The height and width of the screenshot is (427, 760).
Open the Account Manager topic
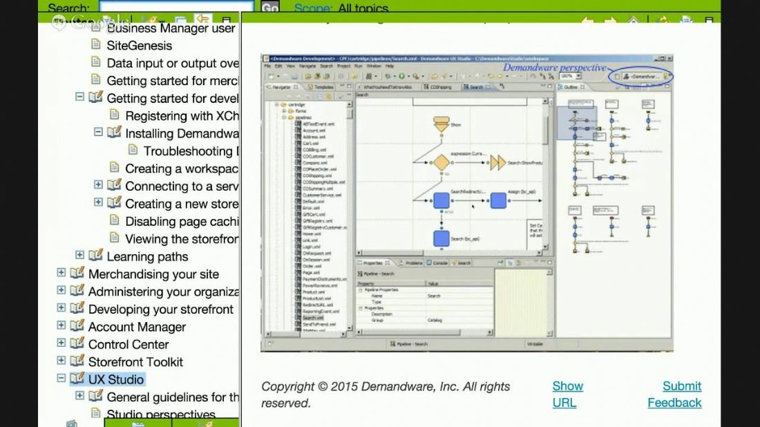coord(137,327)
